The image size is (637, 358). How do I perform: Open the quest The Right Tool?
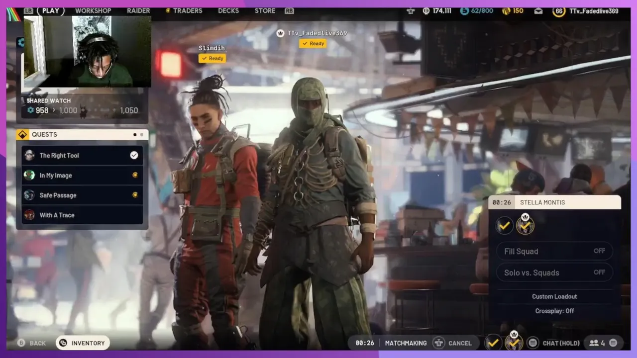(82, 155)
